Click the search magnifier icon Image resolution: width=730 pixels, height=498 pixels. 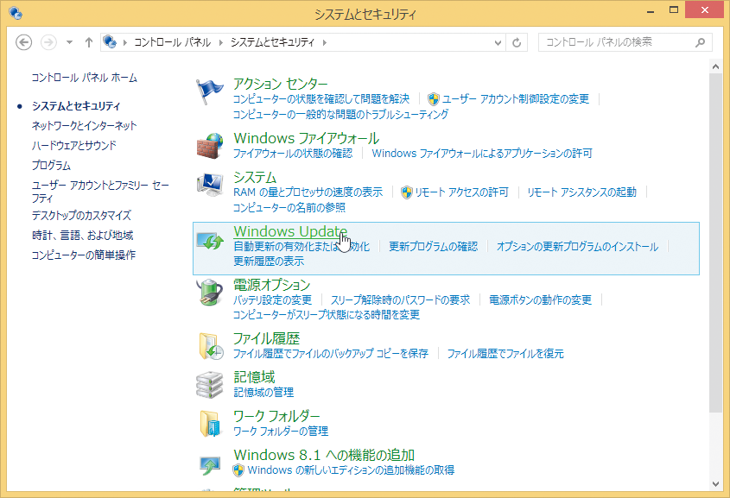click(700, 43)
